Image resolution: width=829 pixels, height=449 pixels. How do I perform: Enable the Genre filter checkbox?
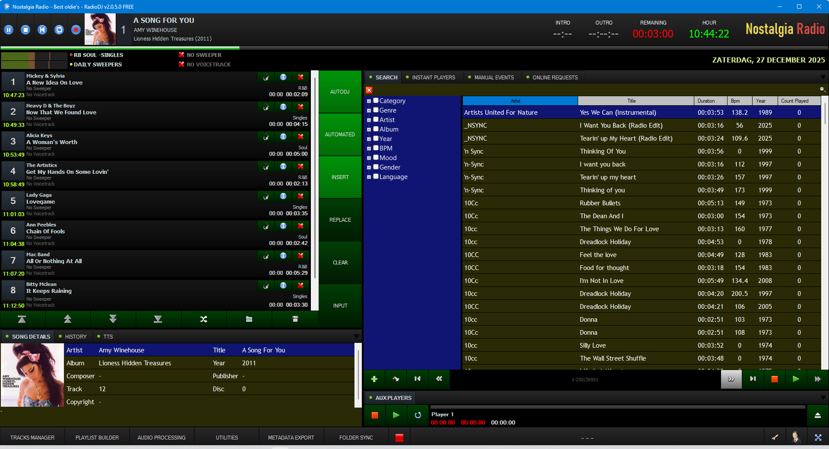[375, 110]
